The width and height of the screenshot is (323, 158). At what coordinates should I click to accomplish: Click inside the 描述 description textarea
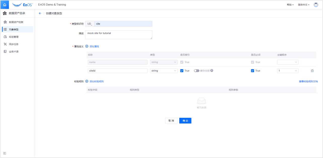point(118,35)
